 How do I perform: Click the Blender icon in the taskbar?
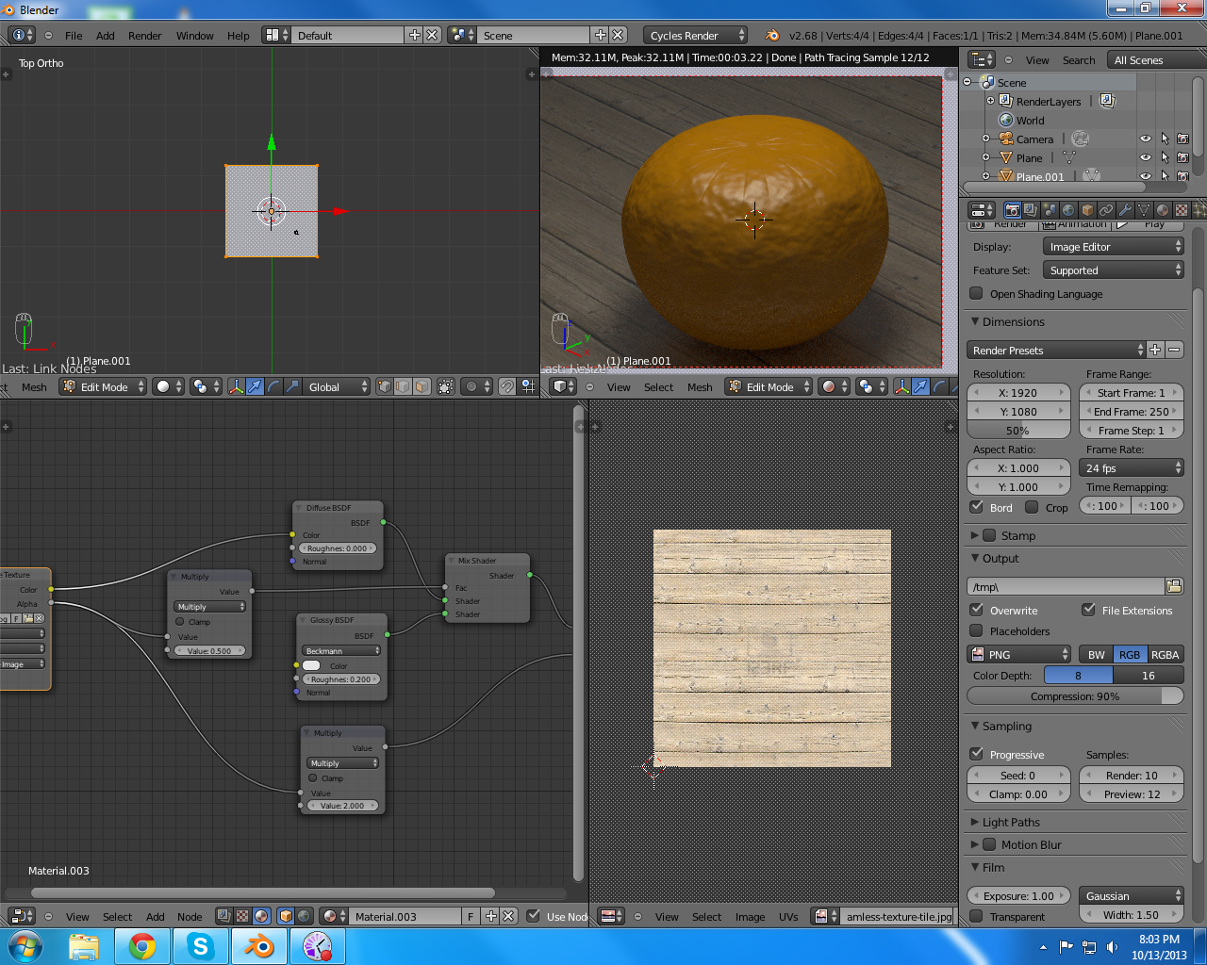click(x=259, y=945)
